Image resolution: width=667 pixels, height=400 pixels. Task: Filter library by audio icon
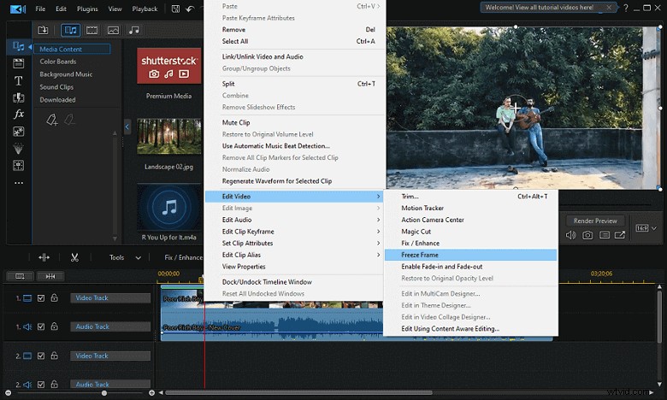pos(134,30)
